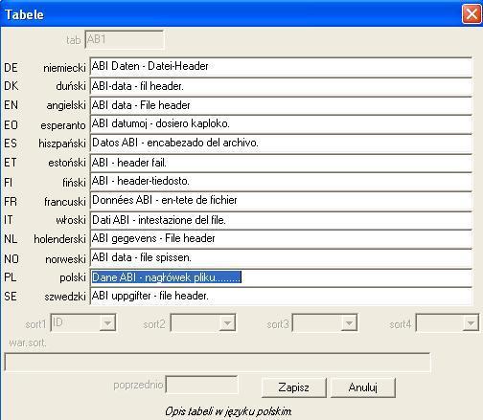483x420 pixels.
Task: Click the Zapisz button
Action: coord(294,387)
